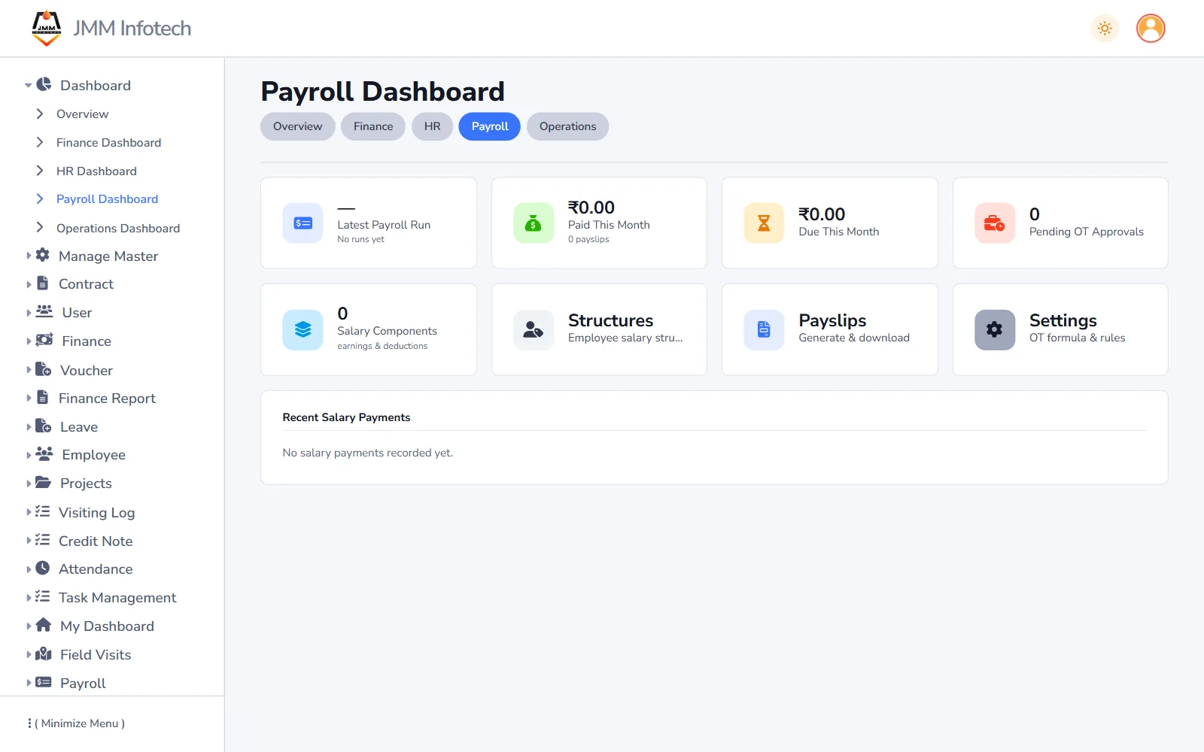1204x752 pixels.
Task: Open the Structures card title
Action: point(610,320)
